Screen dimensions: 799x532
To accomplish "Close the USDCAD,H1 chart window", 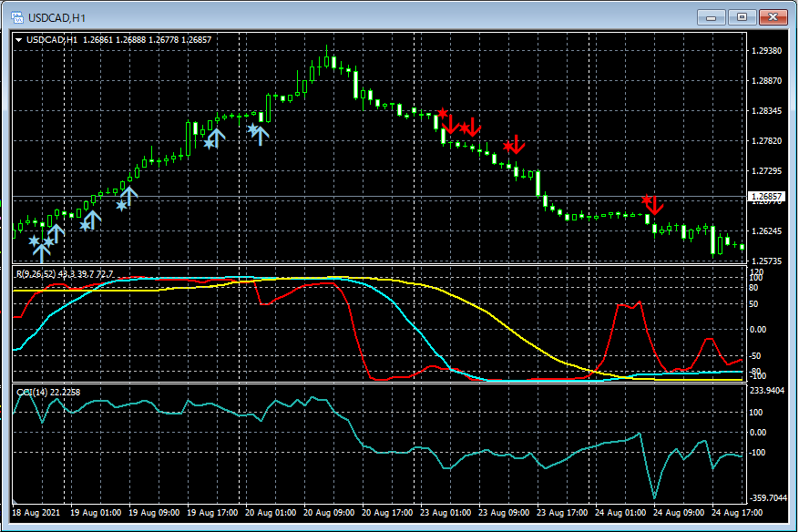I will [x=773, y=16].
